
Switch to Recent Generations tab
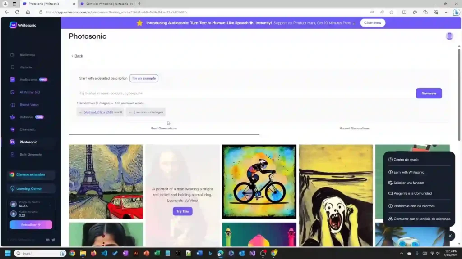pos(354,128)
